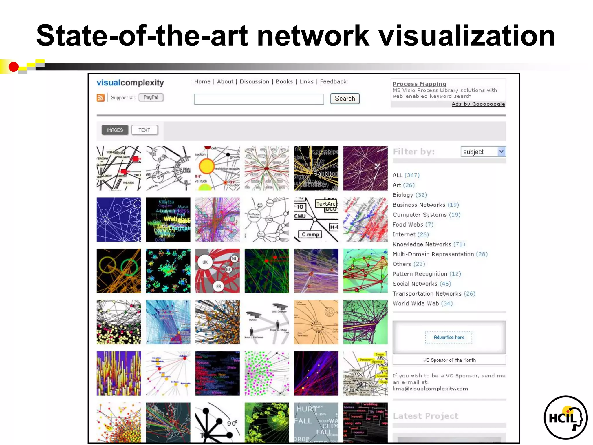This screenshot has width=593, height=445.
Task: Open the red tag words on black thumbnail
Action: coord(365,422)
